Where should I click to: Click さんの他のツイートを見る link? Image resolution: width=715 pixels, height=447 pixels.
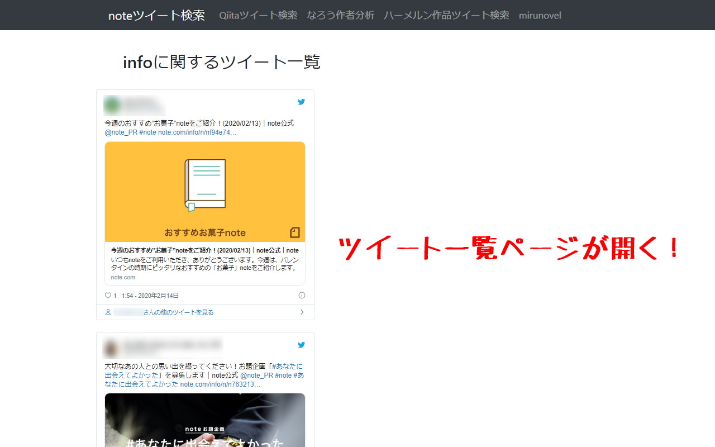pos(178,312)
